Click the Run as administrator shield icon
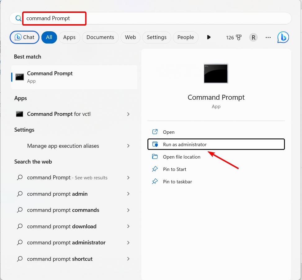Viewport: 302px width, 280px height. (x=155, y=144)
